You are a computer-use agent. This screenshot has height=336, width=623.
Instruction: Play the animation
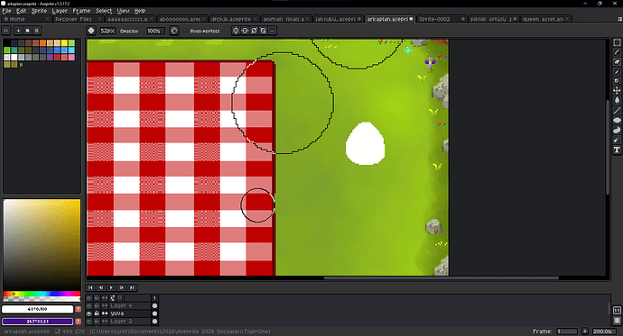click(x=111, y=287)
